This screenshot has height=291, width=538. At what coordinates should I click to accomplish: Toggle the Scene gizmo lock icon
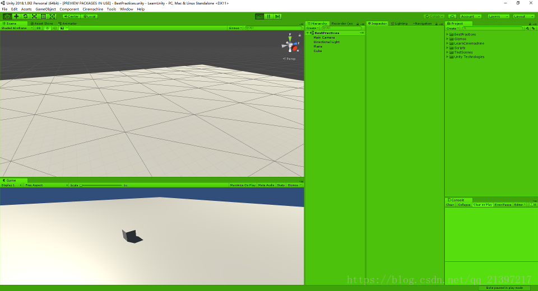point(299,35)
